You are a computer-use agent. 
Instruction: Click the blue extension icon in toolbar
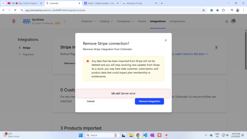tap(217, 10)
